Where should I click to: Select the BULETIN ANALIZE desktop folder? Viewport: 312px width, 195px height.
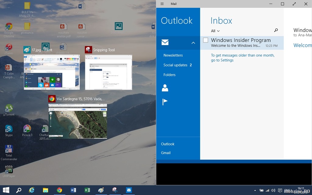point(27,10)
